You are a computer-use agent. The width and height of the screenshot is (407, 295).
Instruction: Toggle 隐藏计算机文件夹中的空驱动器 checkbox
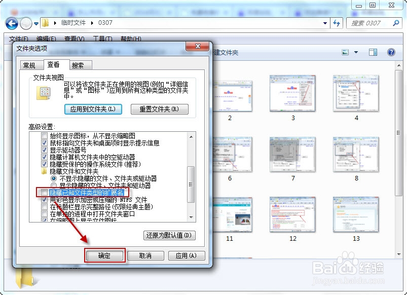(x=45, y=157)
